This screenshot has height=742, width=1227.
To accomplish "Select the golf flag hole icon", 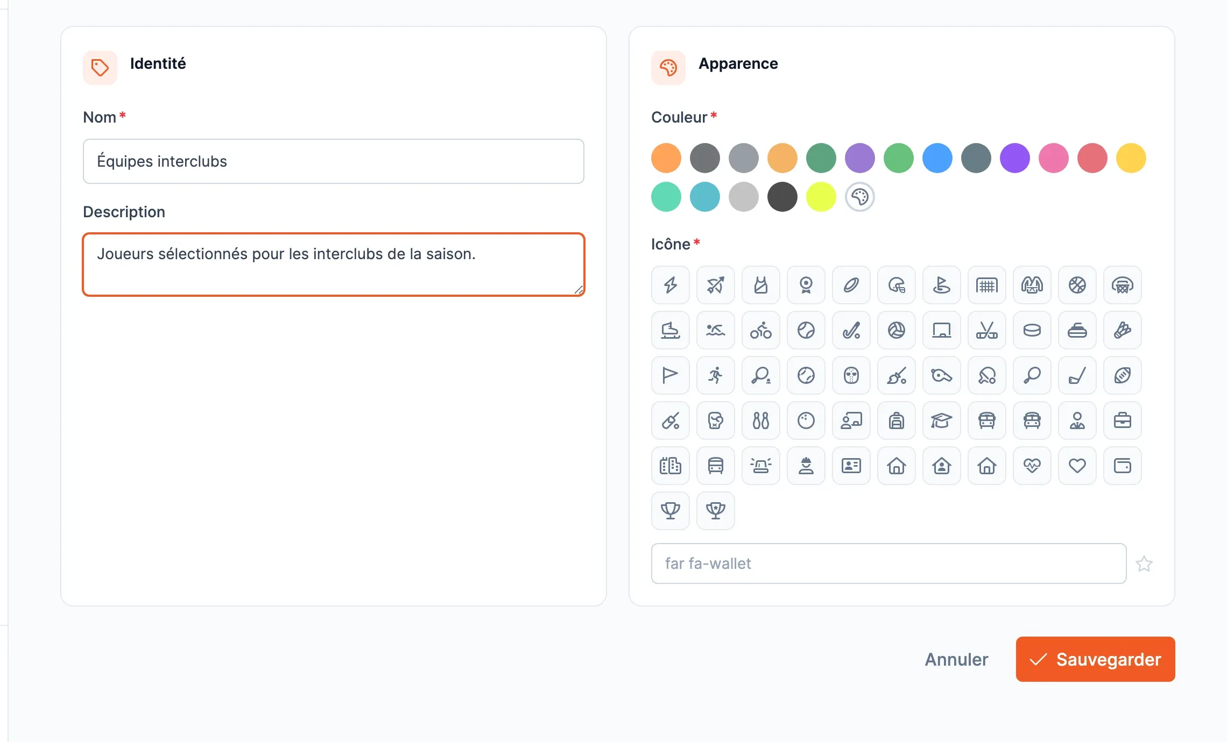I will (x=941, y=284).
